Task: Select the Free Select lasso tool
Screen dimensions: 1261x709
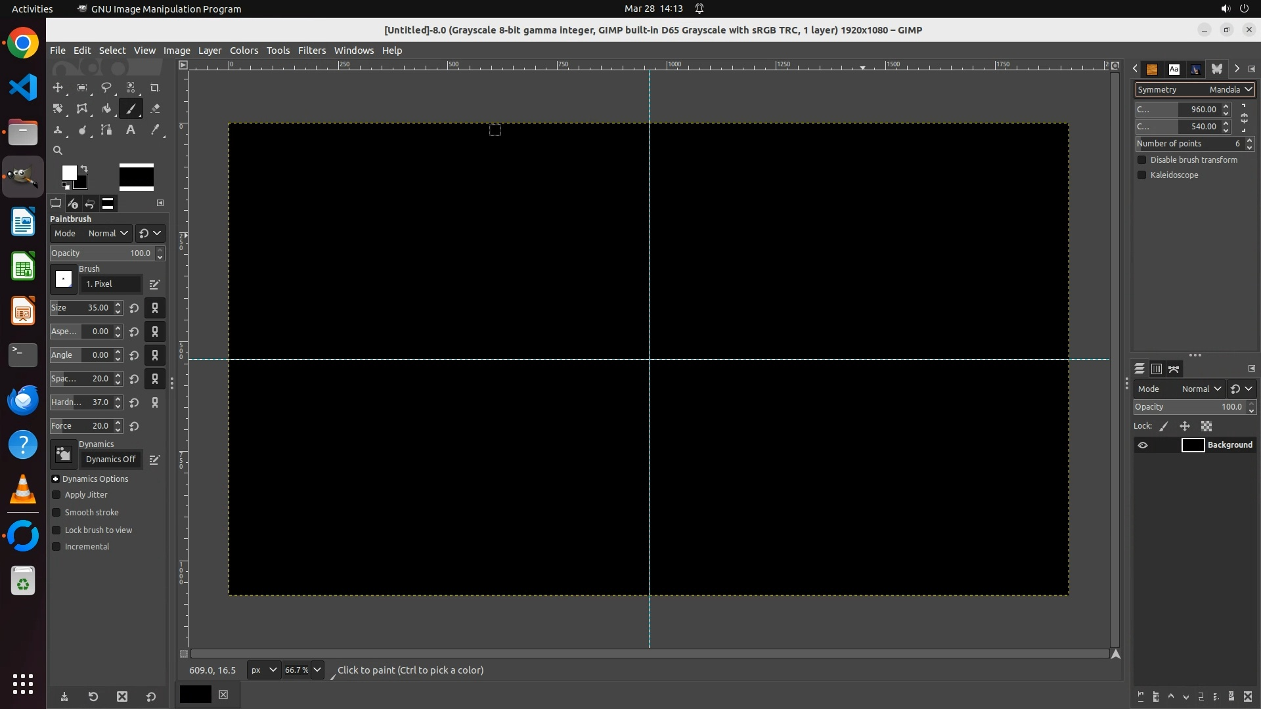Action: [x=106, y=87]
